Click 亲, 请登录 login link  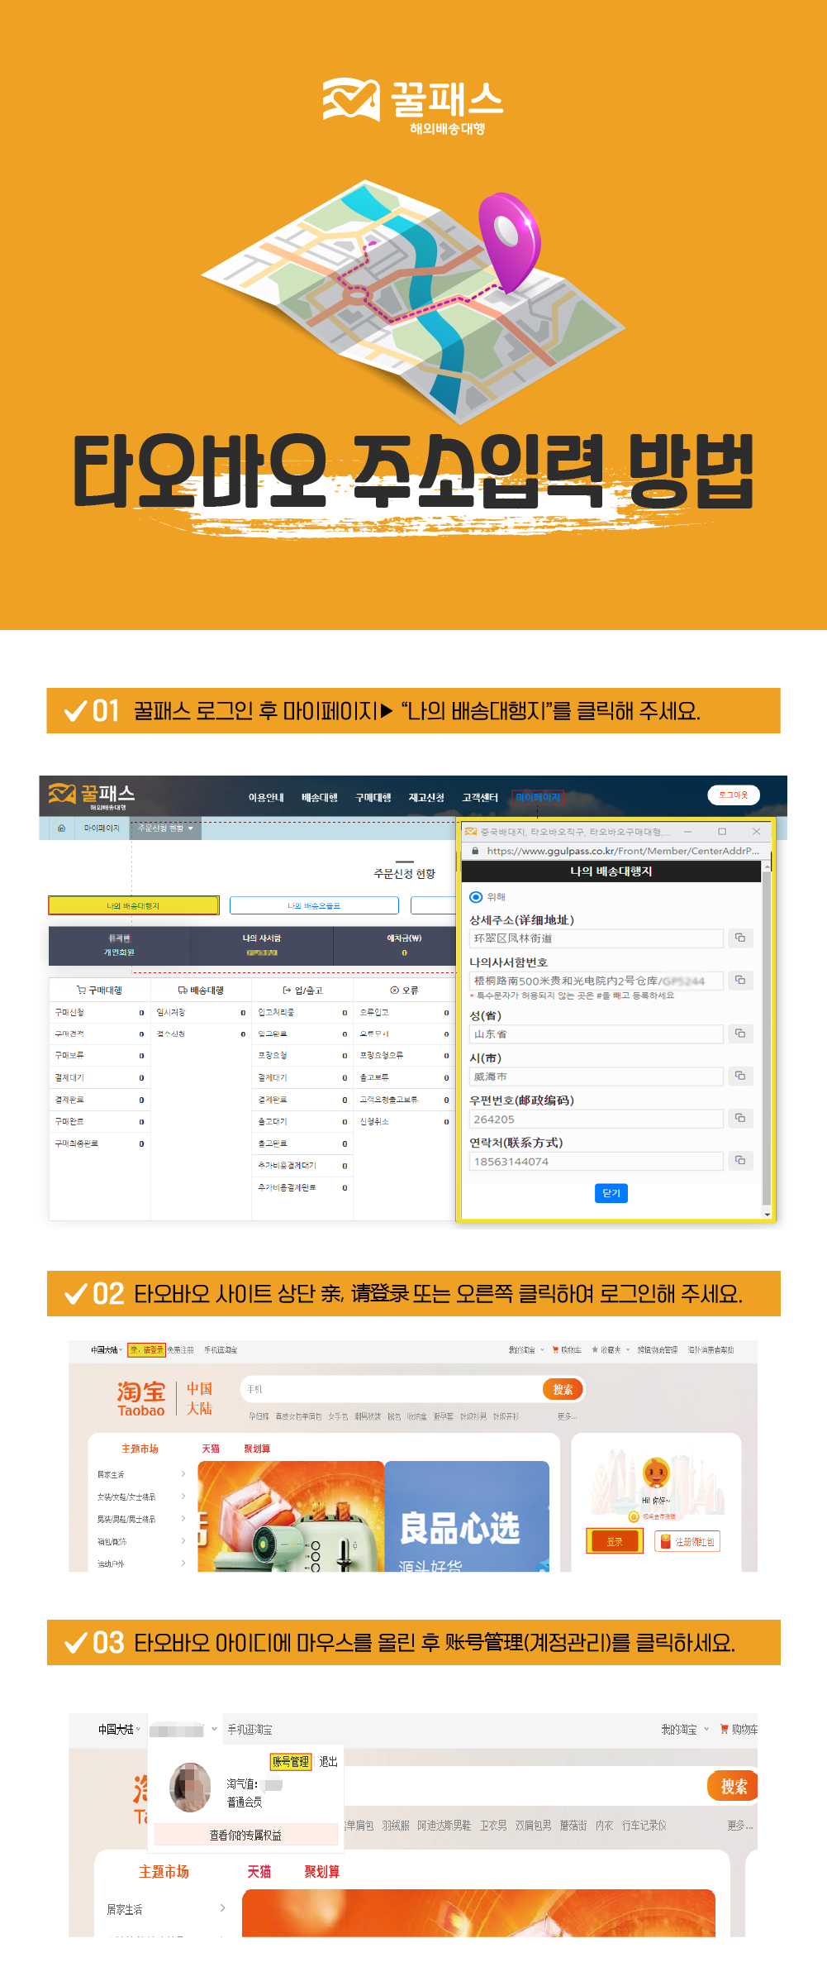[146, 1349]
